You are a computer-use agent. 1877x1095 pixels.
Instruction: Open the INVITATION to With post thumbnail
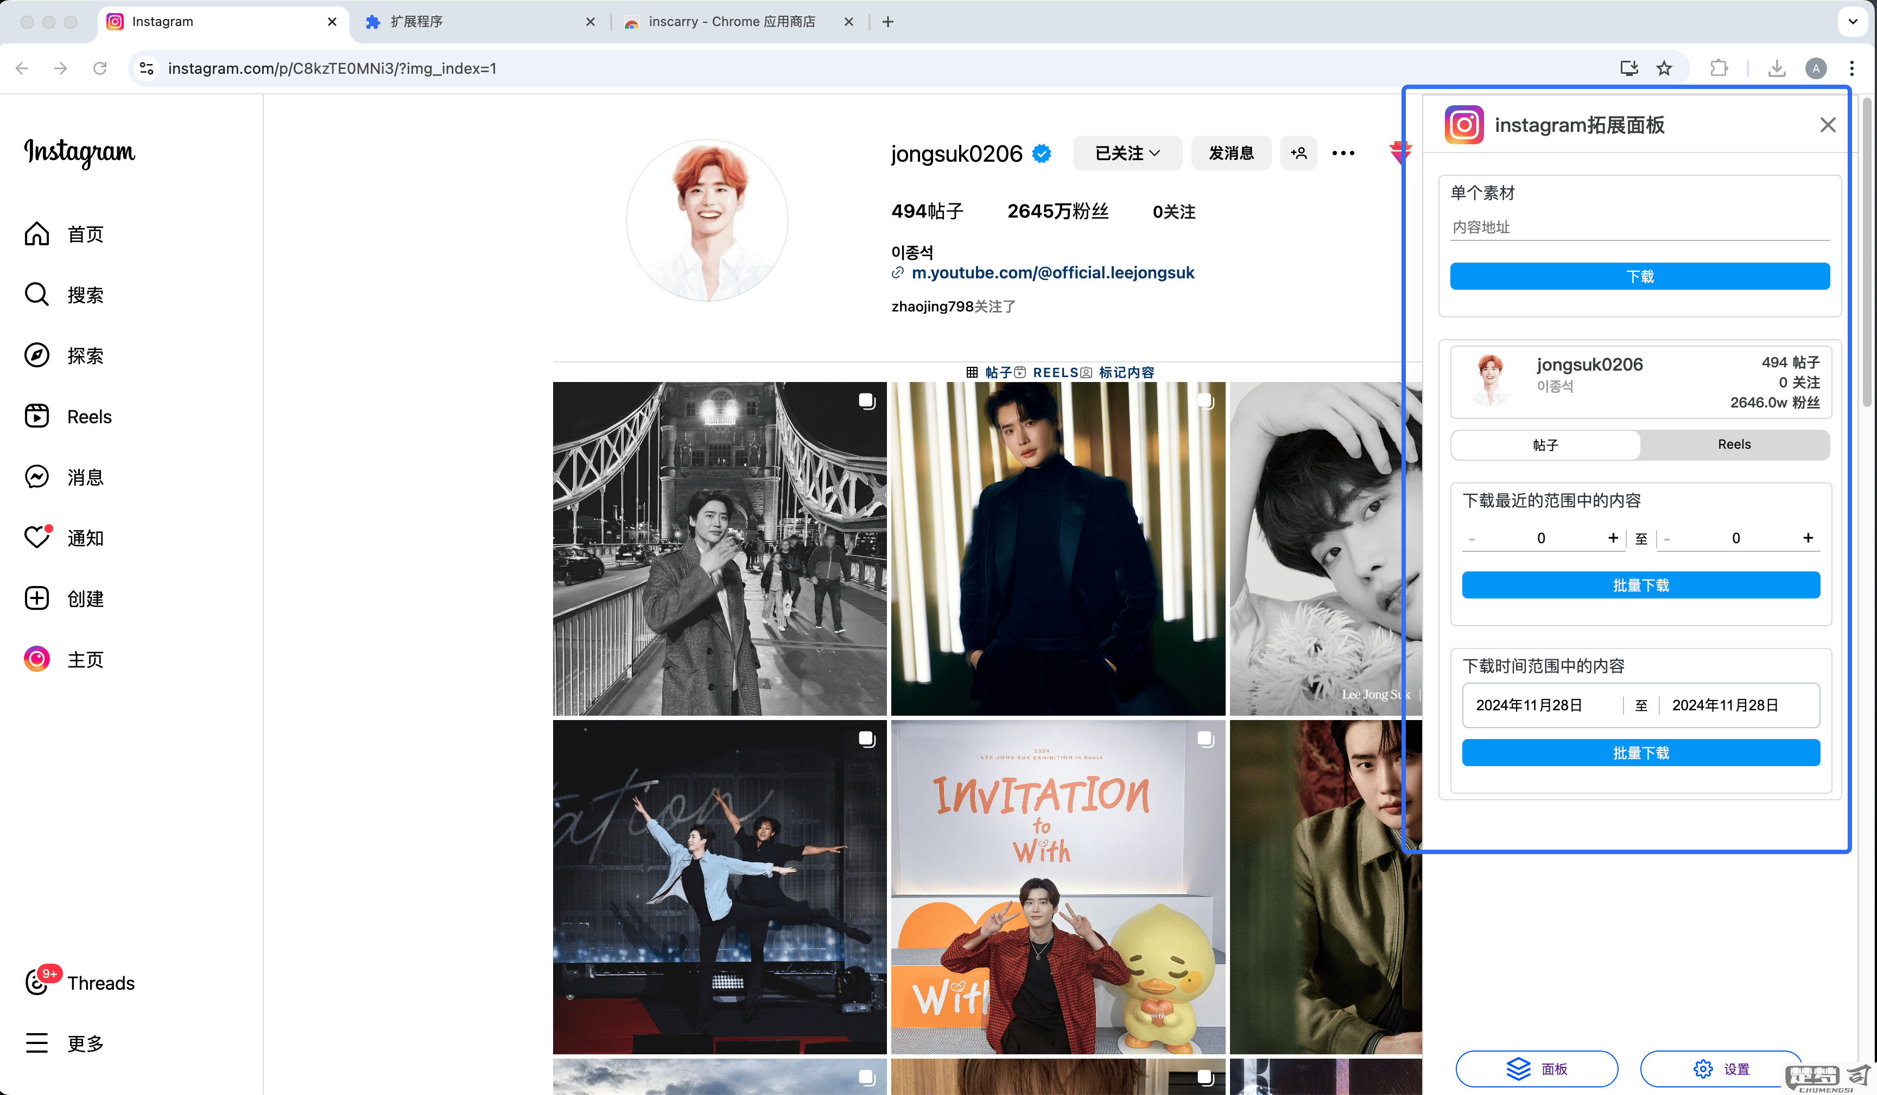(x=1058, y=887)
